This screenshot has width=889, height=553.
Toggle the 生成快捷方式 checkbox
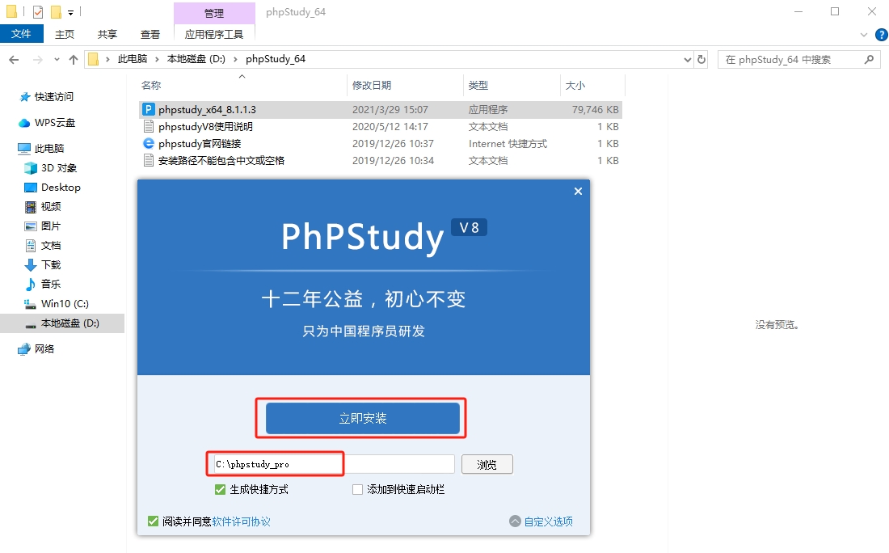[220, 489]
